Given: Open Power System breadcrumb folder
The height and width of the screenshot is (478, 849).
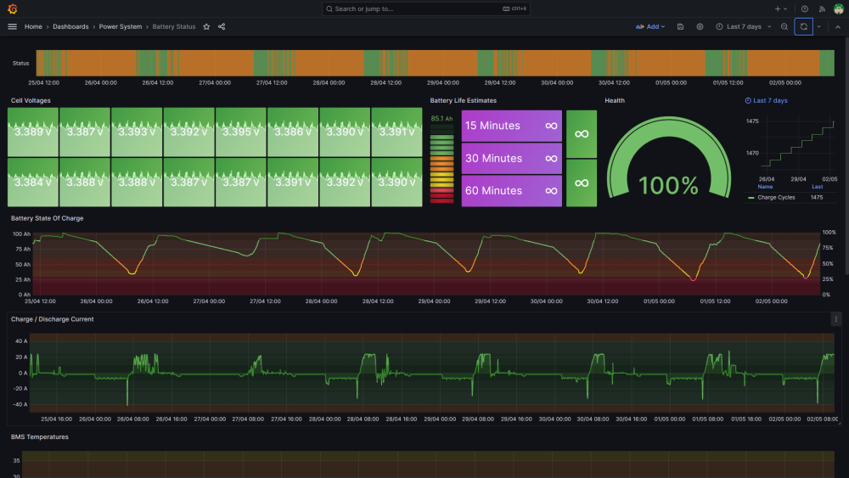Looking at the screenshot, I should [x=121, y=26].
